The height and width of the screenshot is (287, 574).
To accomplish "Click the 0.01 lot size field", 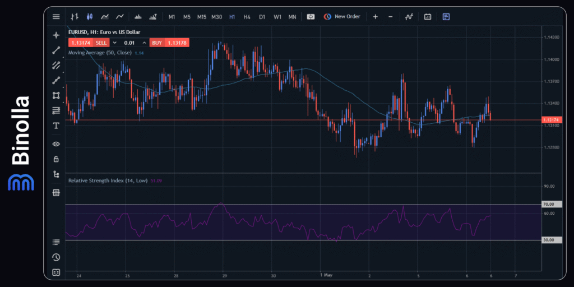I will pyautogui.click(x=129, y=43).
